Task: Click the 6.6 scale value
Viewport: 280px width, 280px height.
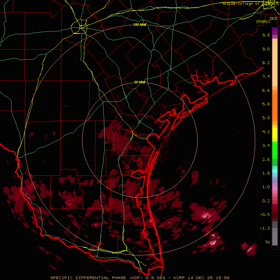Action: [x=266, y=90]
